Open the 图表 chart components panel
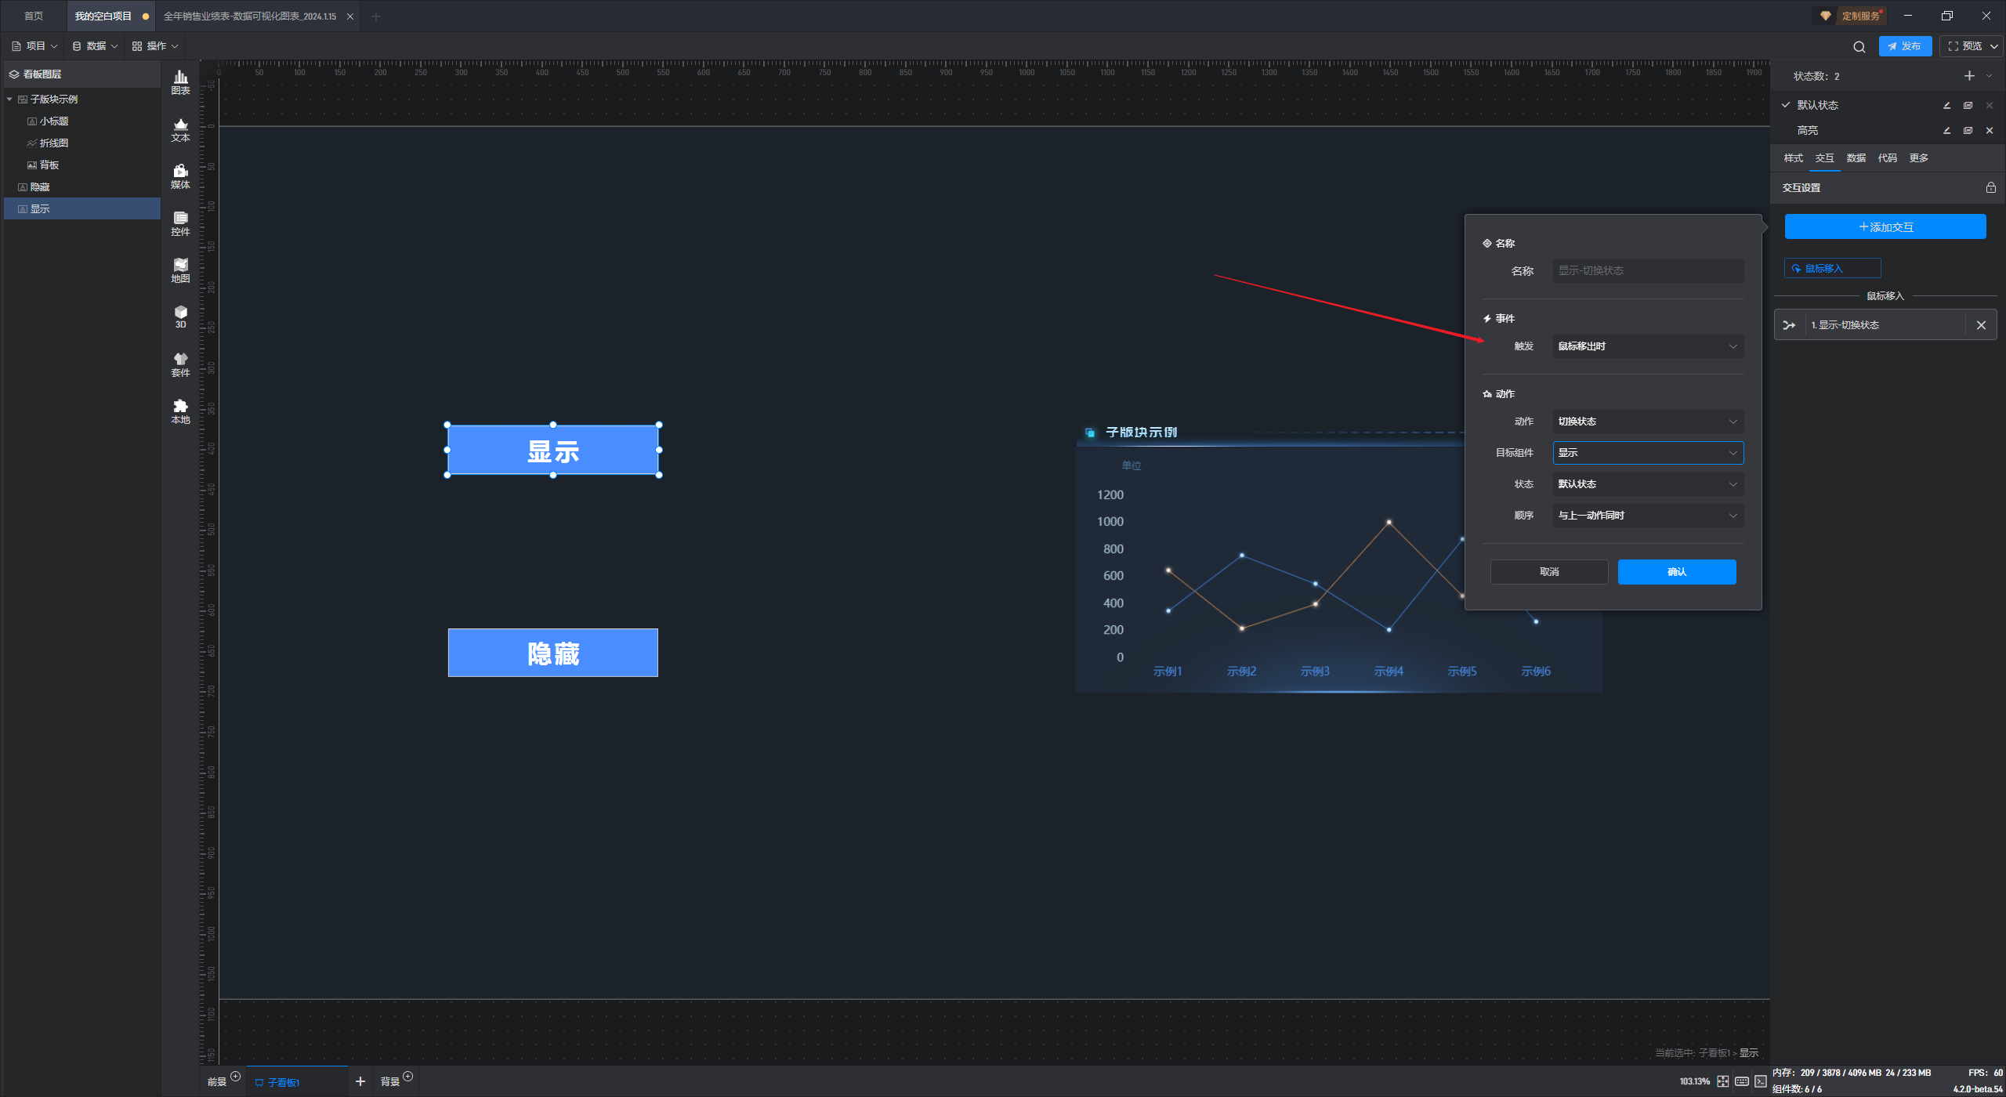Screen dimensions: 2006x1097 click(180, 81)
